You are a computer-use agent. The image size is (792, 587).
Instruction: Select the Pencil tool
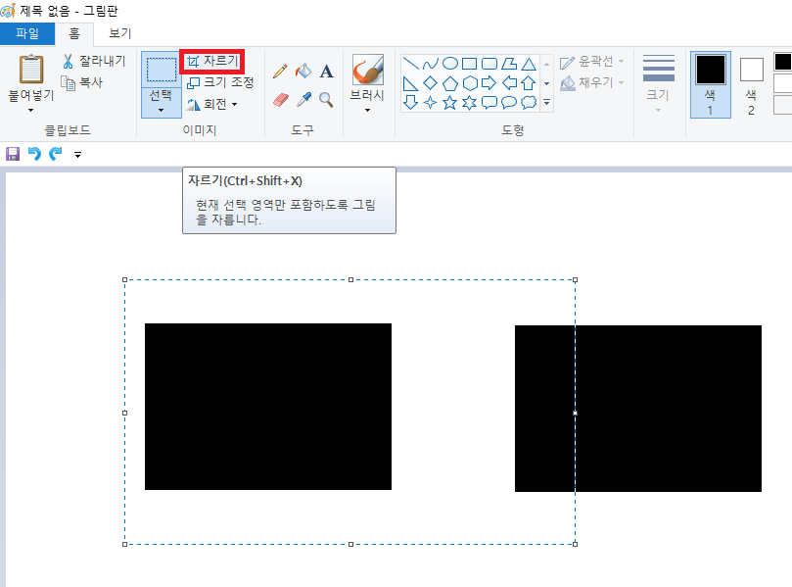pos(280,72)
